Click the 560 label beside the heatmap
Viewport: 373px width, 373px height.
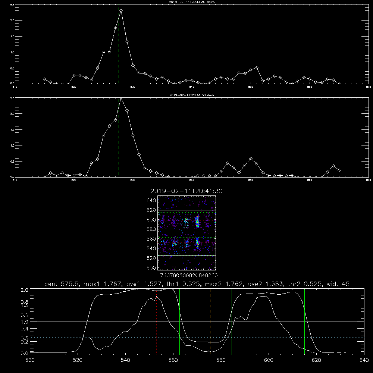151,239
